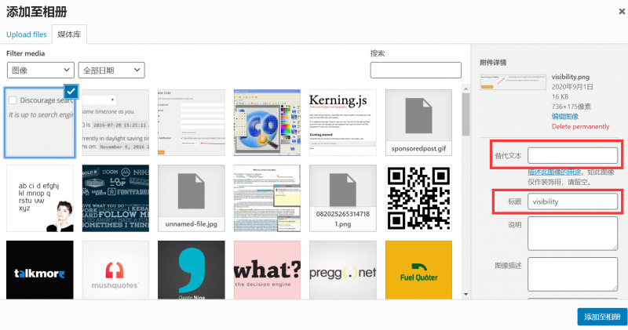Screen dimensions: 628x330
Task: Select the Quote Nine comma logo thumbnail
Action: (191, 270)
